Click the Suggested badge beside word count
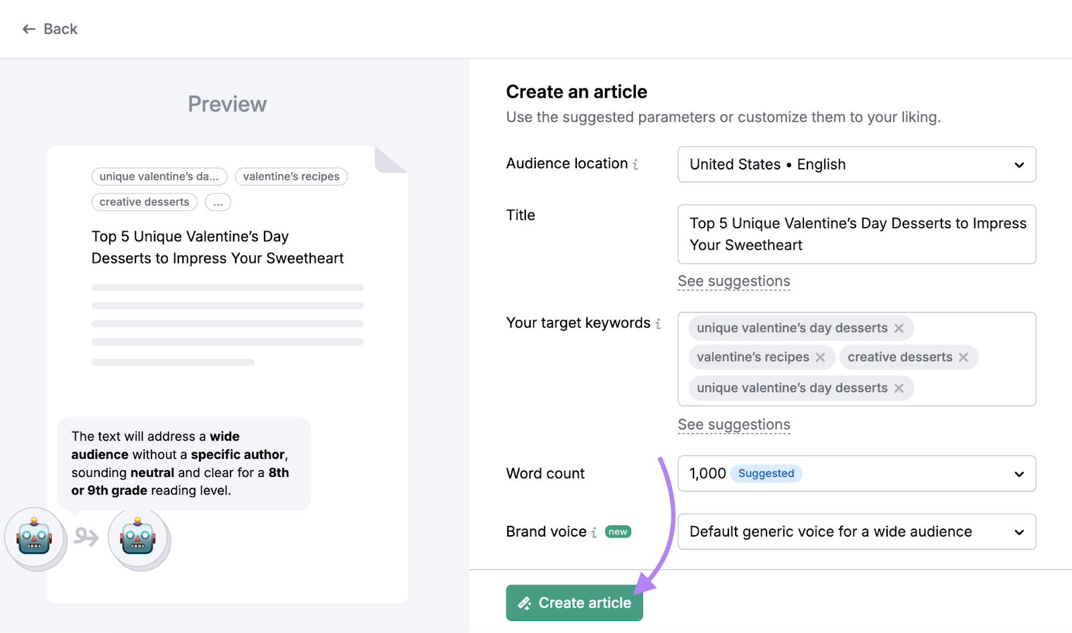 [x=766, y=474]
